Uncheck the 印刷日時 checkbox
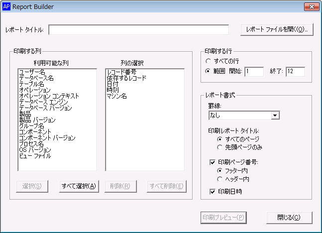The height and width of the screenshot is (233, 322). pos(213,191)
